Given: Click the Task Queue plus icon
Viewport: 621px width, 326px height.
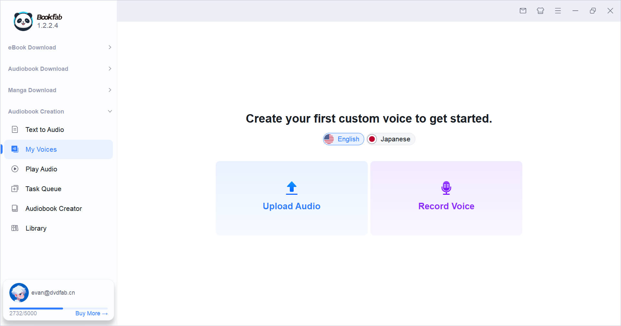Looking at the screenshot, I should click(x=15, y=189).
